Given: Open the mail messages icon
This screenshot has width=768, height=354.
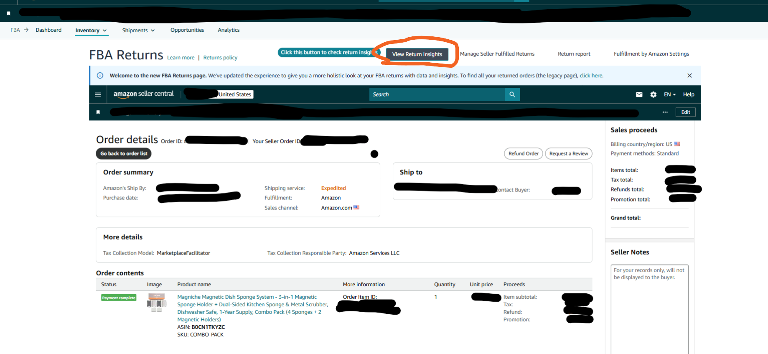Looking at the screenshot, I should 639,94.
